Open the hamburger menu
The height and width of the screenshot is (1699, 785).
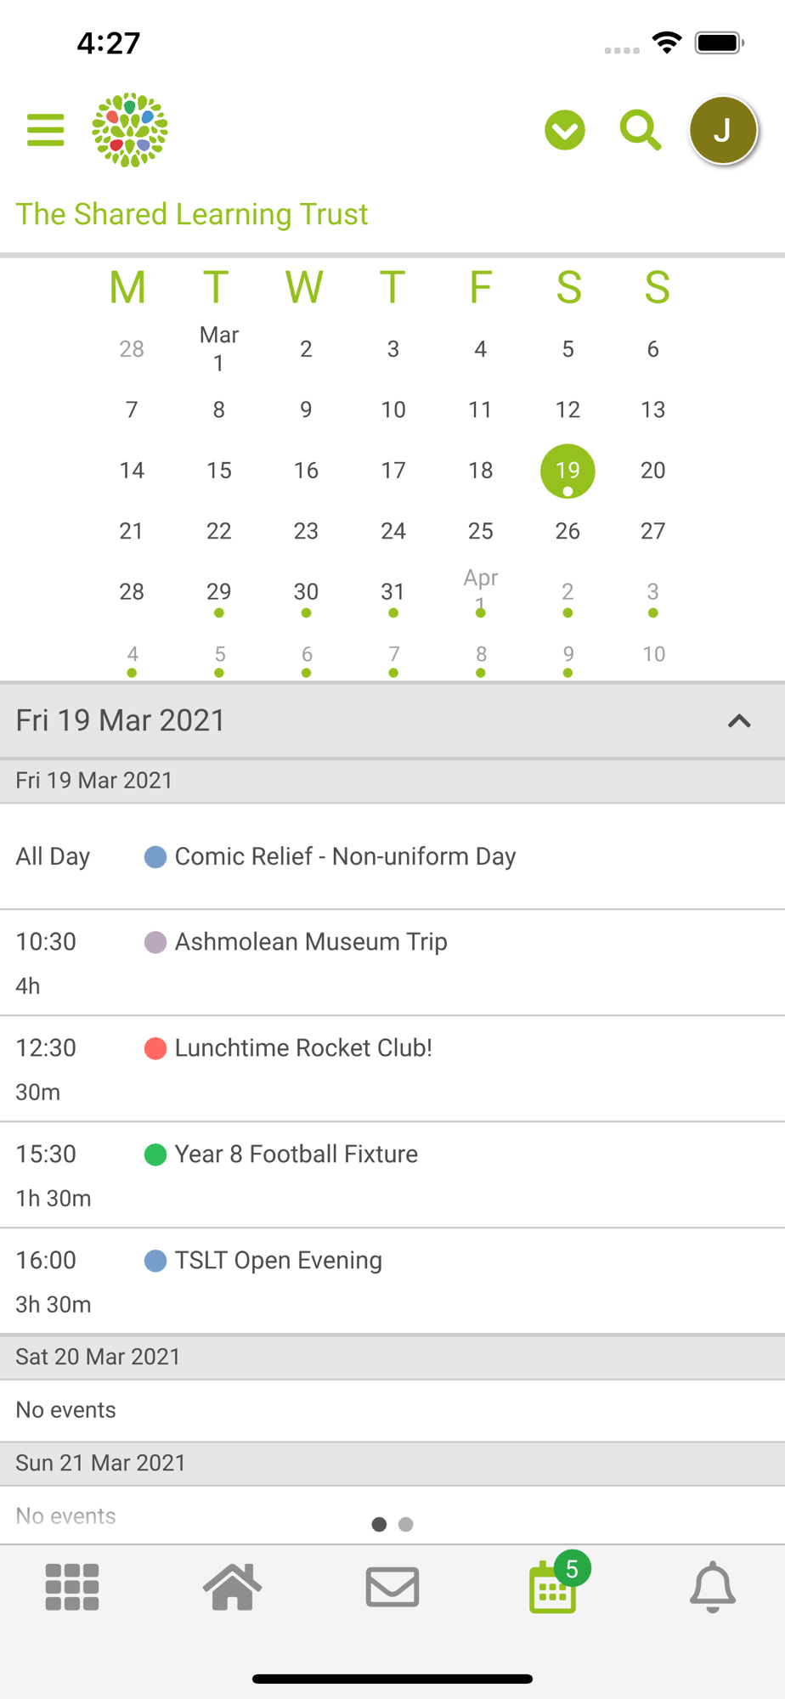pos(46,130)
